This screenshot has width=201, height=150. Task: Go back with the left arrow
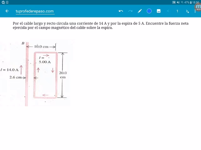pyautogui.click(x=7, y=11)
